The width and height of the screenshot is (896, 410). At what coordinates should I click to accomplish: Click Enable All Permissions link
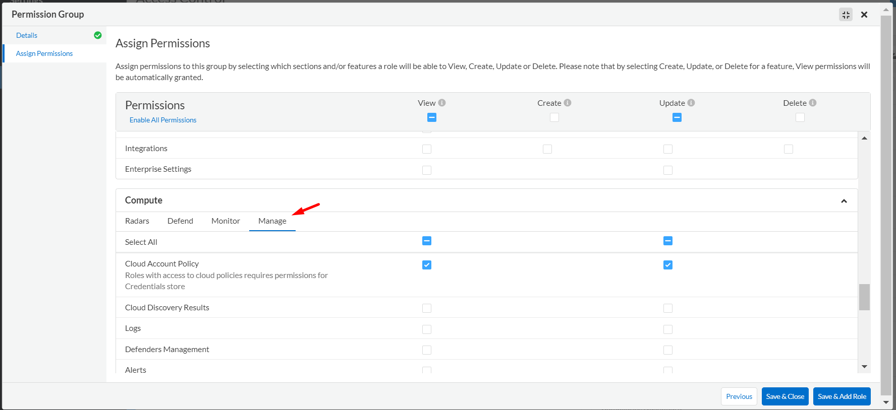pos(163,120)
